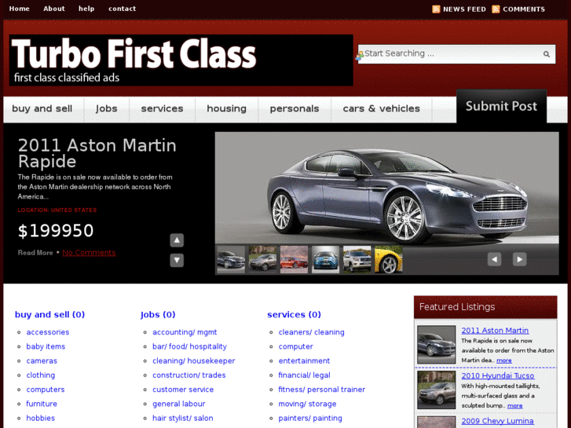Open the Jobs (0) category heading

tap(158, 314)
